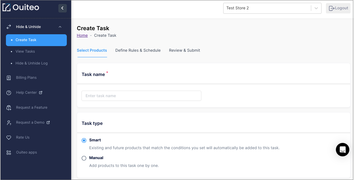
Task: Click the Rate Us heart icon
Action: click(x=8, y=137)
